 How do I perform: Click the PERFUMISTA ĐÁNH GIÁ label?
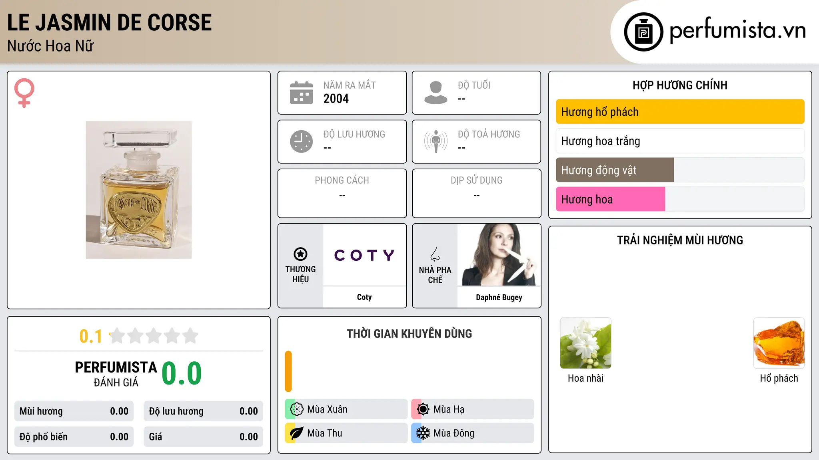coord(116,373)
